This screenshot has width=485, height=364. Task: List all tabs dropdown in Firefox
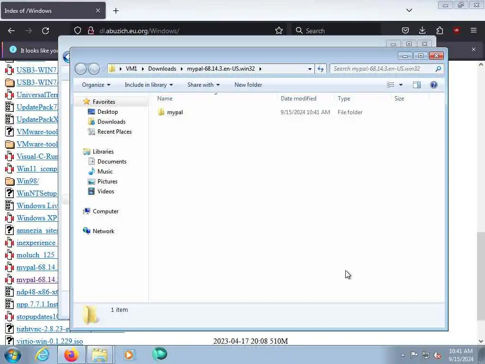(409, 10)
